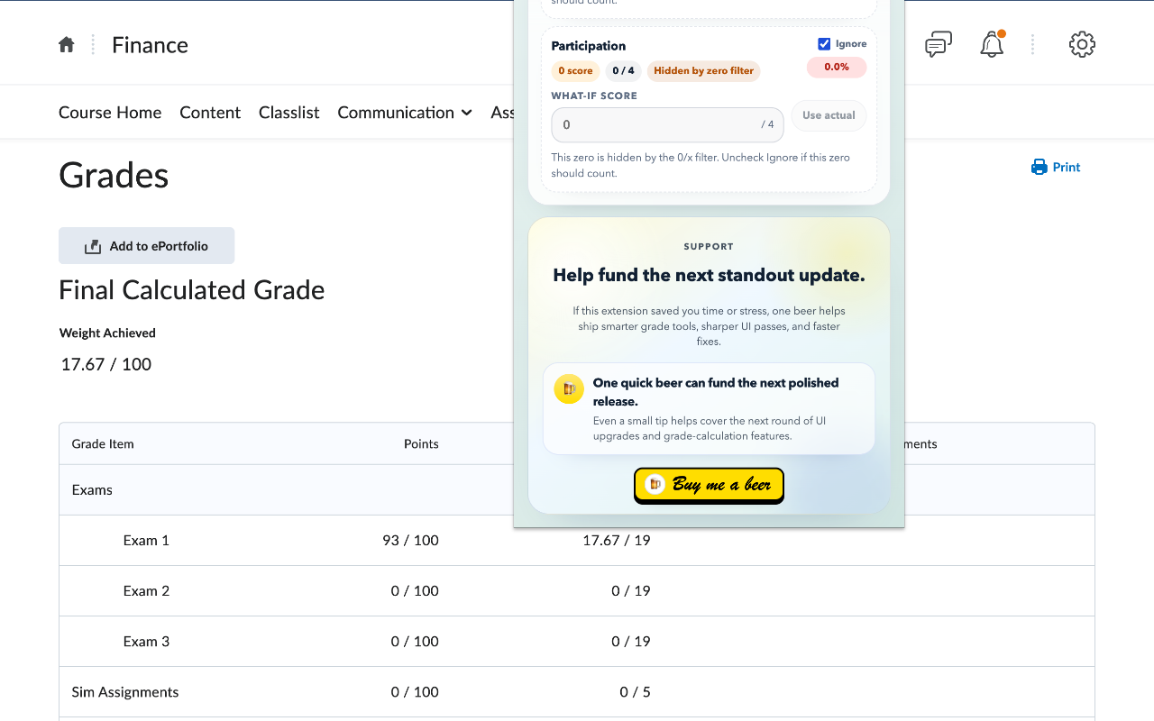
Task: Open the settings gear icon
Action: click(x=1082, y=44)
